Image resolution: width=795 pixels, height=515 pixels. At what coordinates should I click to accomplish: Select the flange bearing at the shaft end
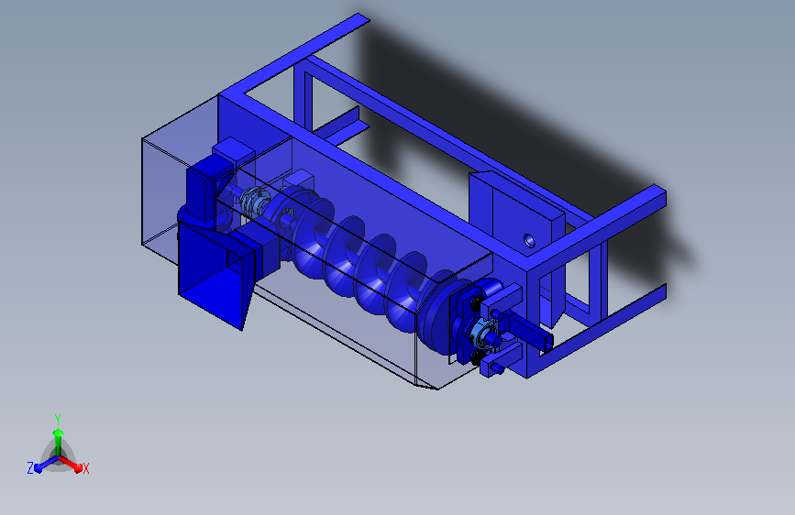coord(481,334)
